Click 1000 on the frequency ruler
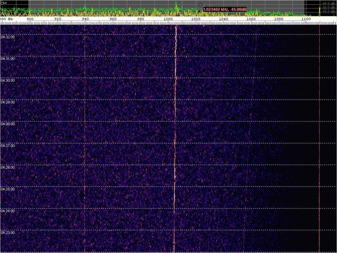The width and height of the screenshot is (337, 253). (168, 19)
